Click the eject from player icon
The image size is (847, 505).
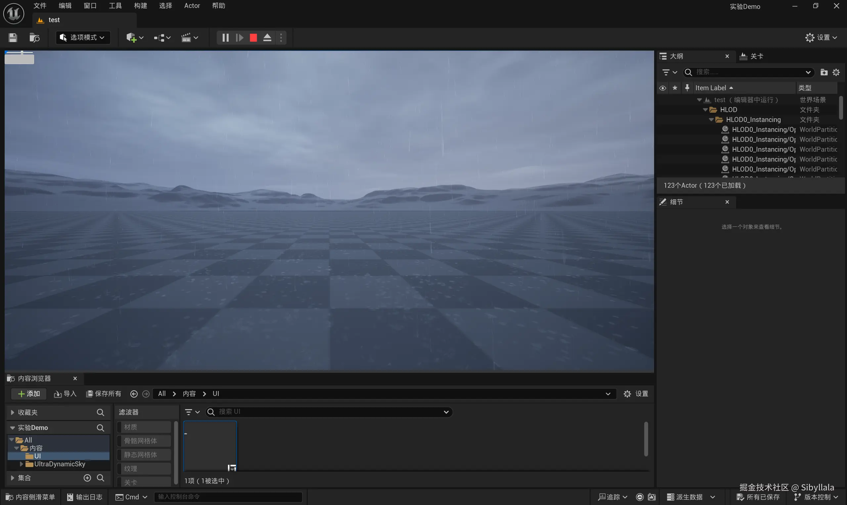tap(267, 37)
